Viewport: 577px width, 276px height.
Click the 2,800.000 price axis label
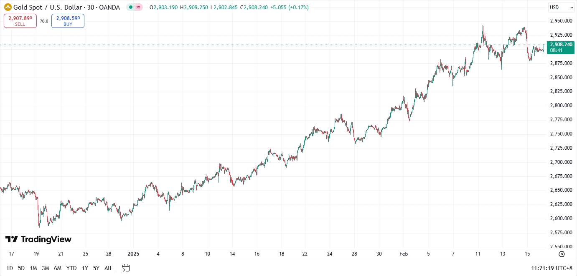coord(561,105)
